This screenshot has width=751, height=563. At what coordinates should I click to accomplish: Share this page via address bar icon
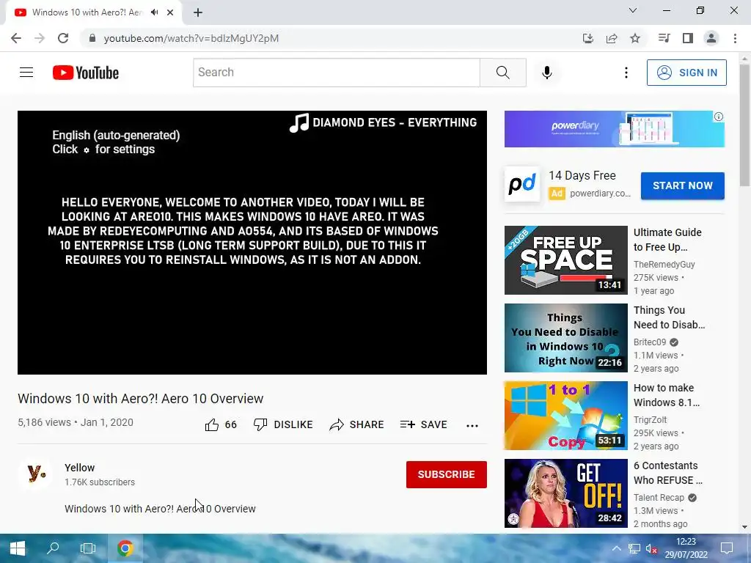612,38
